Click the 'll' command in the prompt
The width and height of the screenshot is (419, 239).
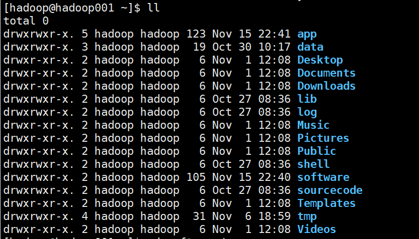pos(153,8)
